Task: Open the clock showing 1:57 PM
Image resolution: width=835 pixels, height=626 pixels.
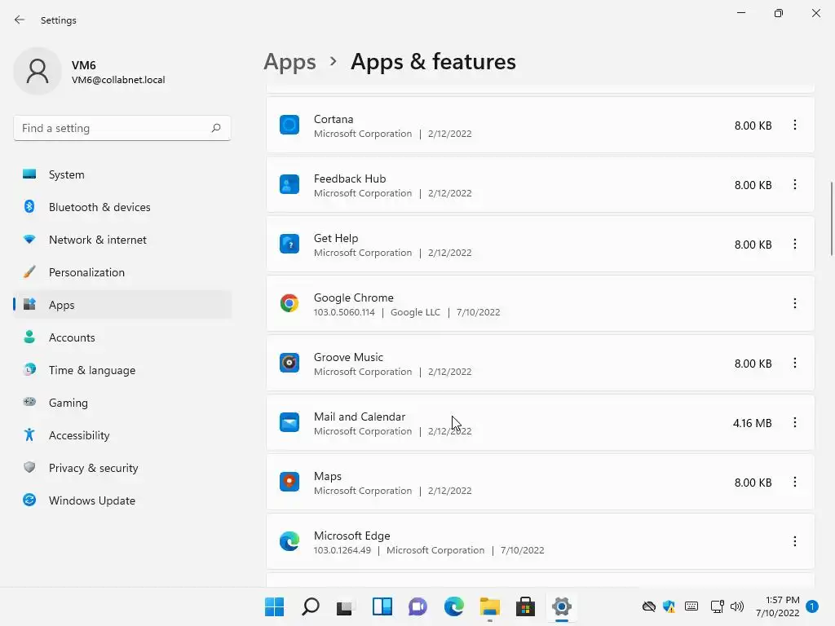Action: (777, 606)
